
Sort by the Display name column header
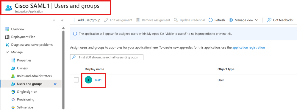coord(94,69)
